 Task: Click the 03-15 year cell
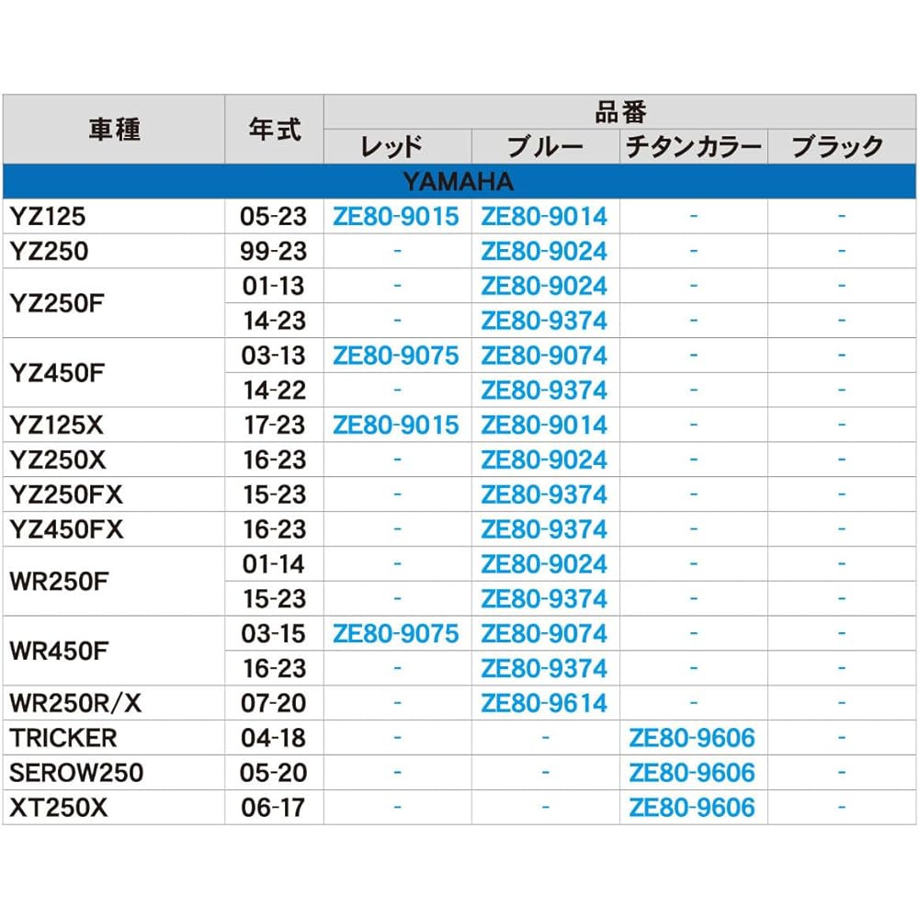click(274, 633)
